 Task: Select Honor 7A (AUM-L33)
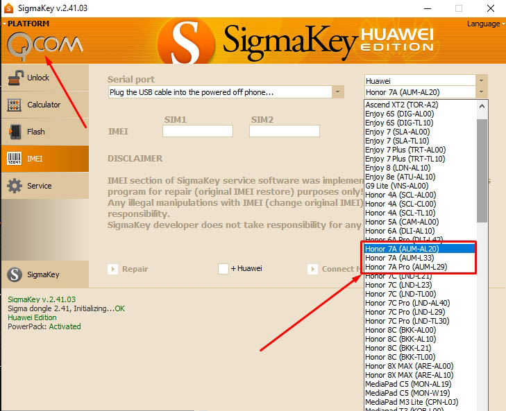point(419,258)
